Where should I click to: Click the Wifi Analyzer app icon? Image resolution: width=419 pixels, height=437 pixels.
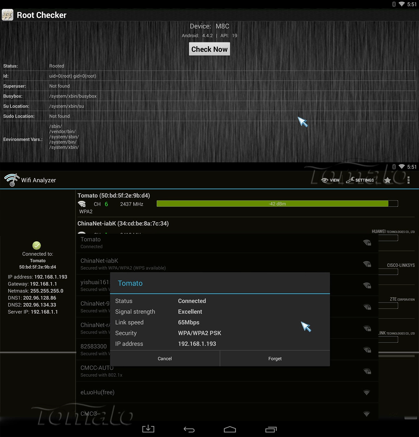point(12,180)
